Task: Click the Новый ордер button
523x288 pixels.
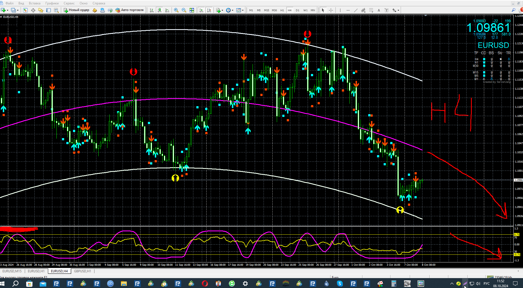Action: pos(77,10)
